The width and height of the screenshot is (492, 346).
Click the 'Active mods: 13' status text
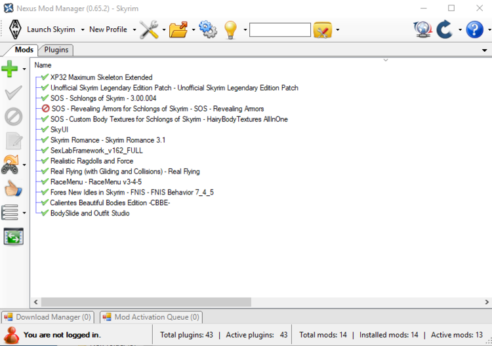tap(457, 335)
